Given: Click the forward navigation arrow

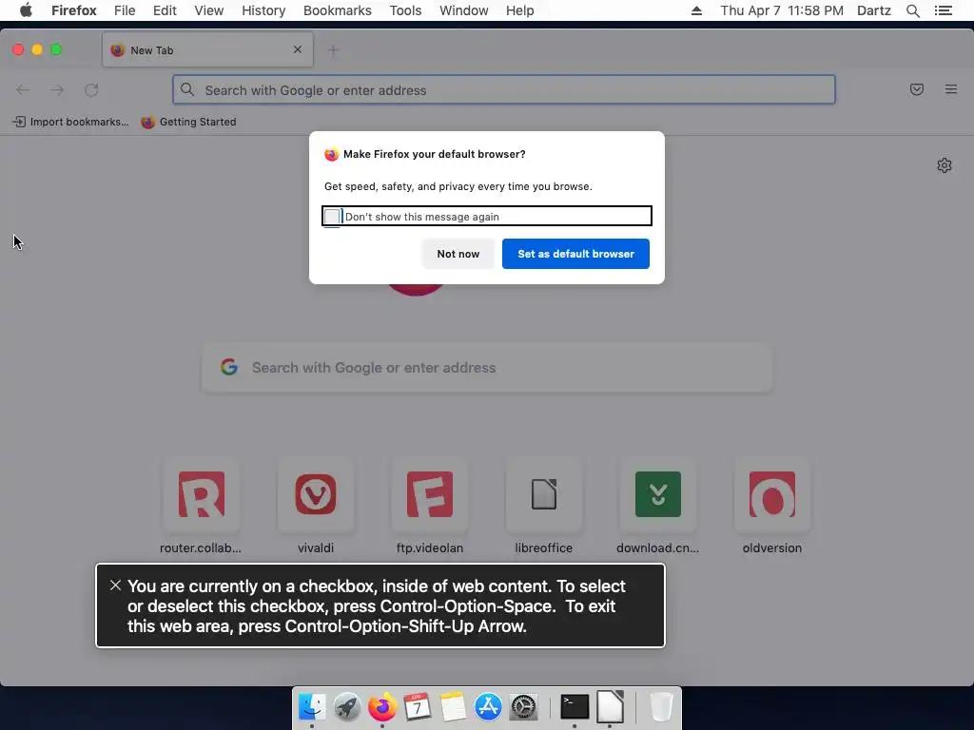Looking at the screenshot, I should tap(57, 90).
